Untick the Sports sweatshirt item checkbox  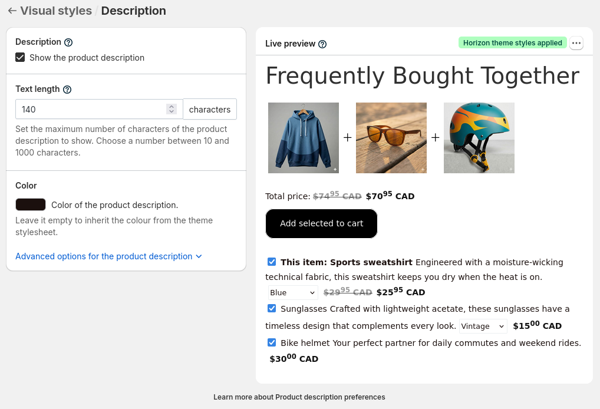[272, 262]
